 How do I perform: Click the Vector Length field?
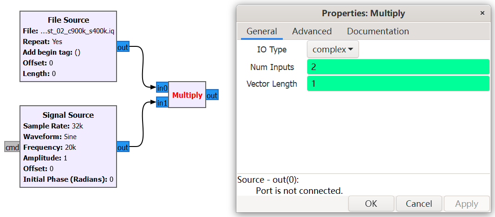click(398, 84)
